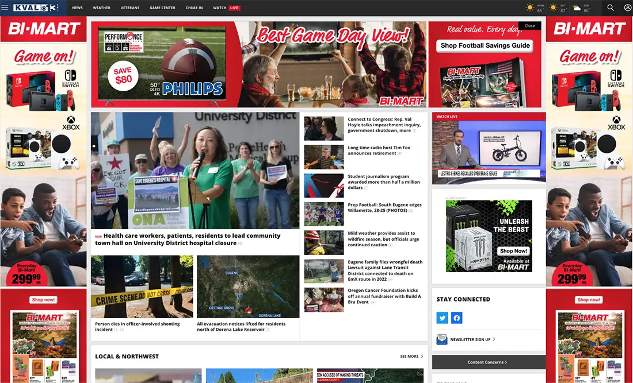633x383 pixels.
Task: Click the Newsletter Sign Up link
Action: [472, 339]
